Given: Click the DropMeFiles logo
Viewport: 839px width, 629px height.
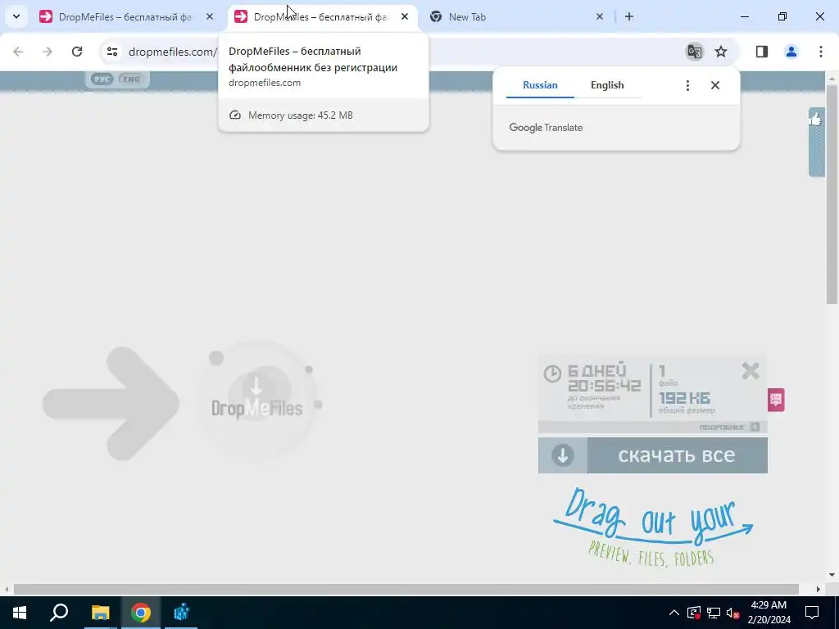Looking at the screenshot, I should [x=257, y=402].
